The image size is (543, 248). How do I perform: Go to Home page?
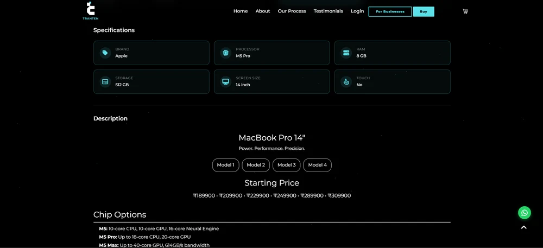[x=241, y=11]
